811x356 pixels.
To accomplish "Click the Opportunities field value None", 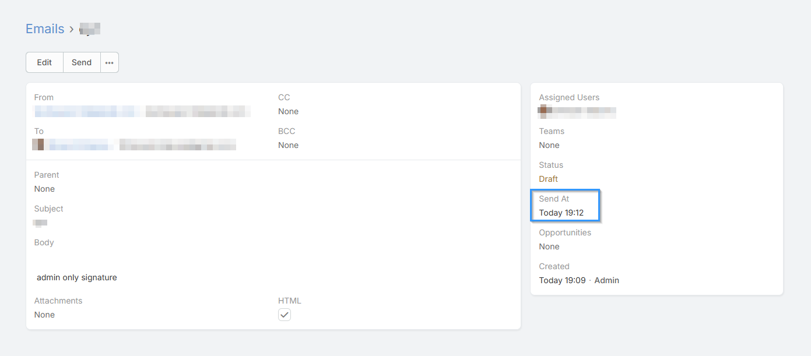I will 549,246.
